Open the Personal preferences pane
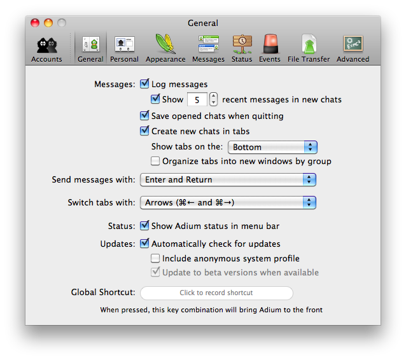 [x=124, y=49]
